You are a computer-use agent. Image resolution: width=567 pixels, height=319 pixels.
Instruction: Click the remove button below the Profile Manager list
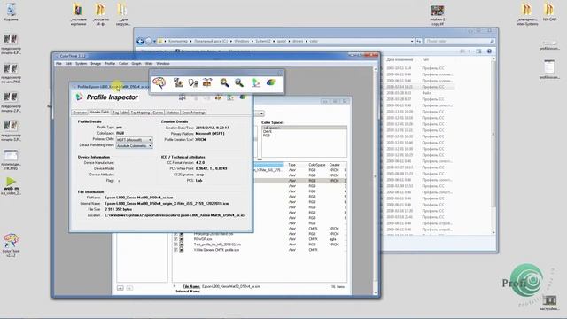[x=129, y=288]
